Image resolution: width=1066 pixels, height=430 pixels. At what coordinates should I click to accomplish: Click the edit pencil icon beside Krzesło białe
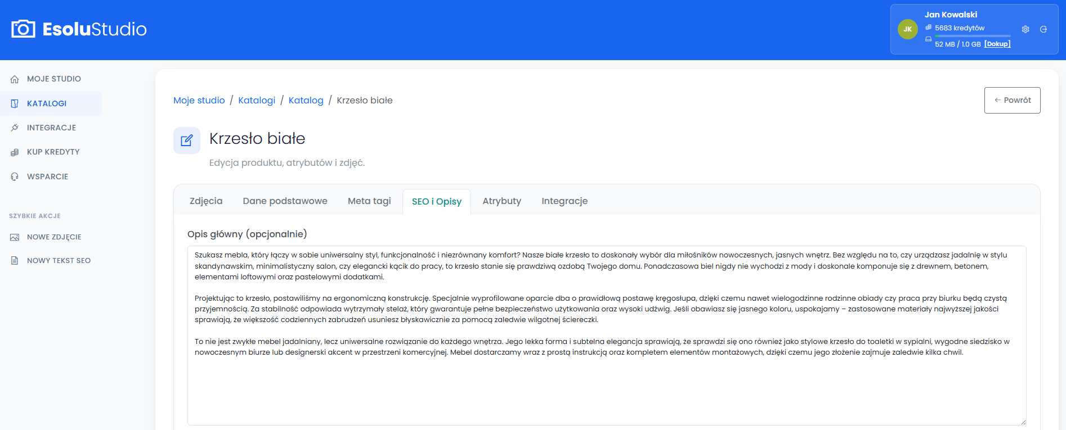click(187, 141)
